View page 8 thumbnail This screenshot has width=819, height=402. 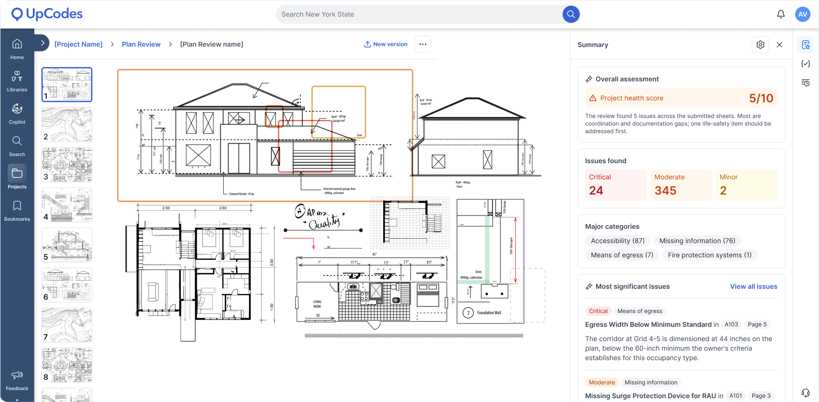pyautogui.click(x=67, y=365)
